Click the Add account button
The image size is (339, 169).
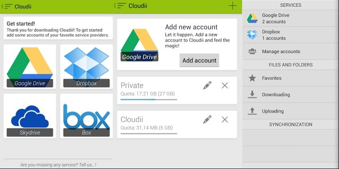click(199, 60)
